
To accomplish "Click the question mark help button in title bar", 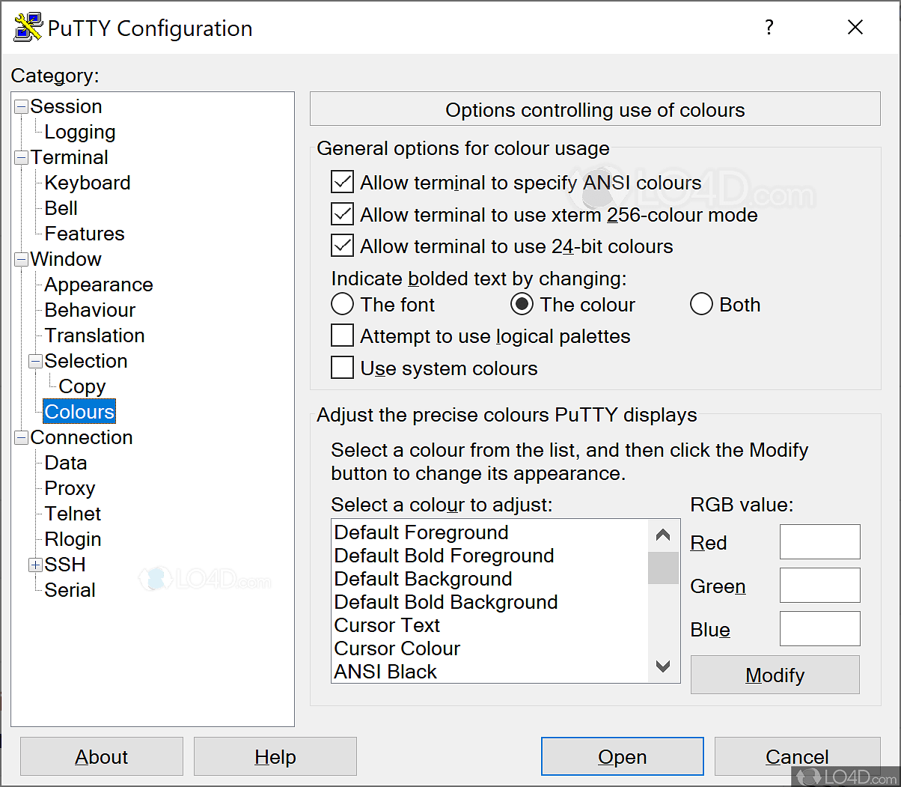I will point(769,28).
